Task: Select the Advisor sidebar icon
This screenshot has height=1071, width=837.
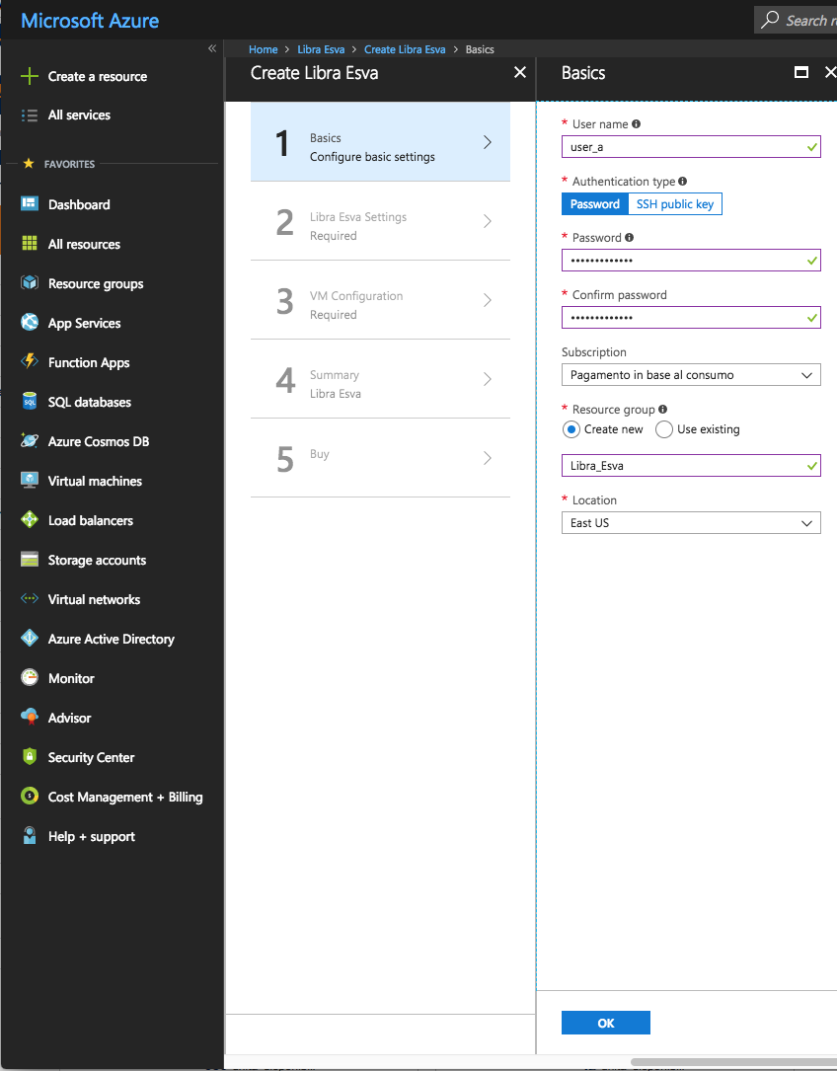Action: (28, 718)
